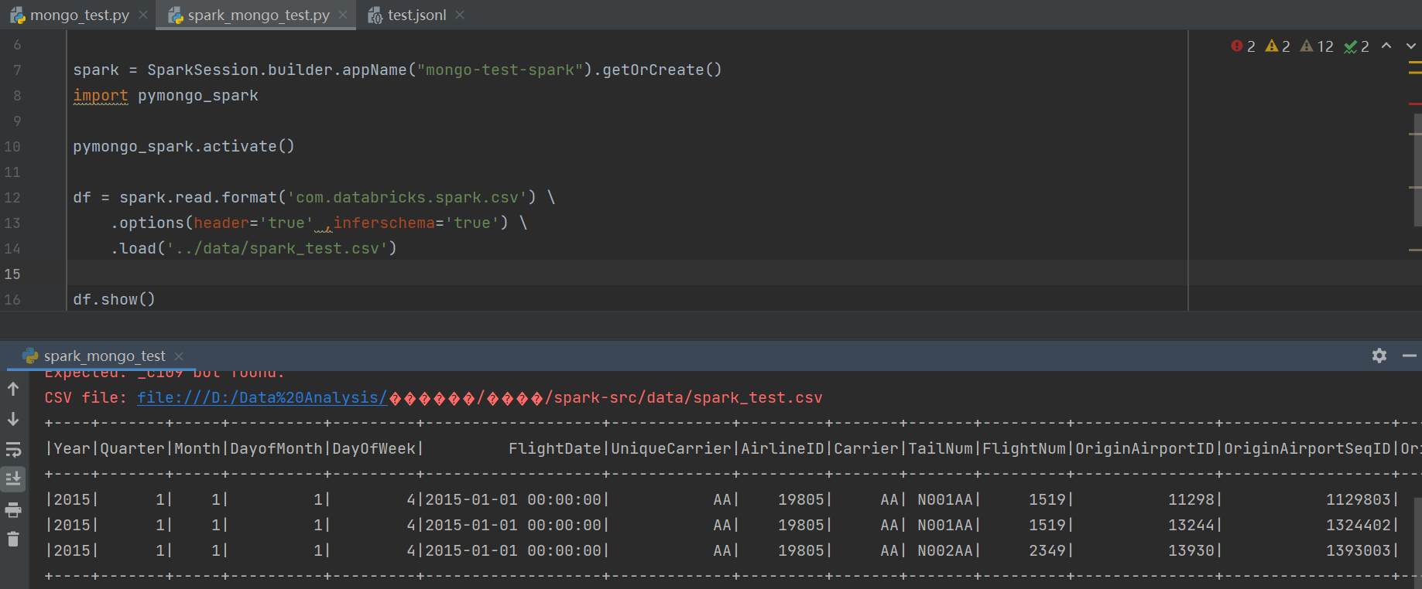
Task: Close the spark_mongo_test run tab
Action: (179, 356)
